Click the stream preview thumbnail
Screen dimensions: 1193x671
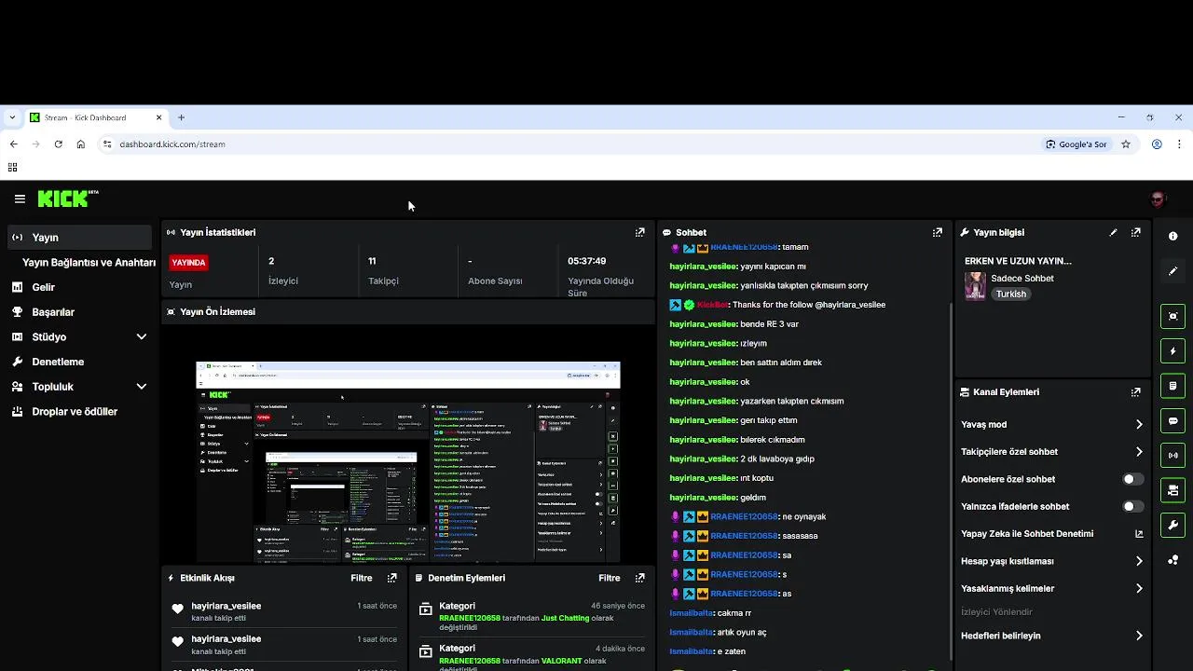click(x=408, y=462)
